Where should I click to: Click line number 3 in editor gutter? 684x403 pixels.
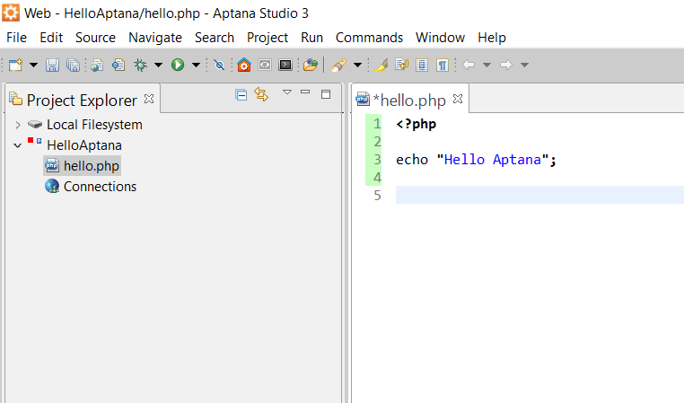377,160
